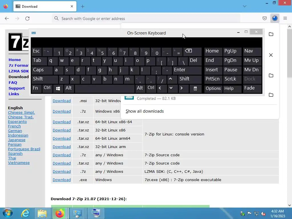Click Show all downloads
This screenshot has height=219, width=292.
pyautogui.click(x=145, y=111)
